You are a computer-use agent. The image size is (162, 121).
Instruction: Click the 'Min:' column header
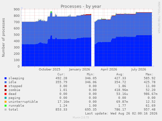pos(91,74)
